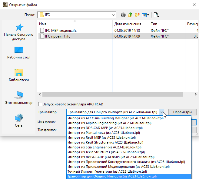Open Библиотеки in sidebar

[19, 75]
